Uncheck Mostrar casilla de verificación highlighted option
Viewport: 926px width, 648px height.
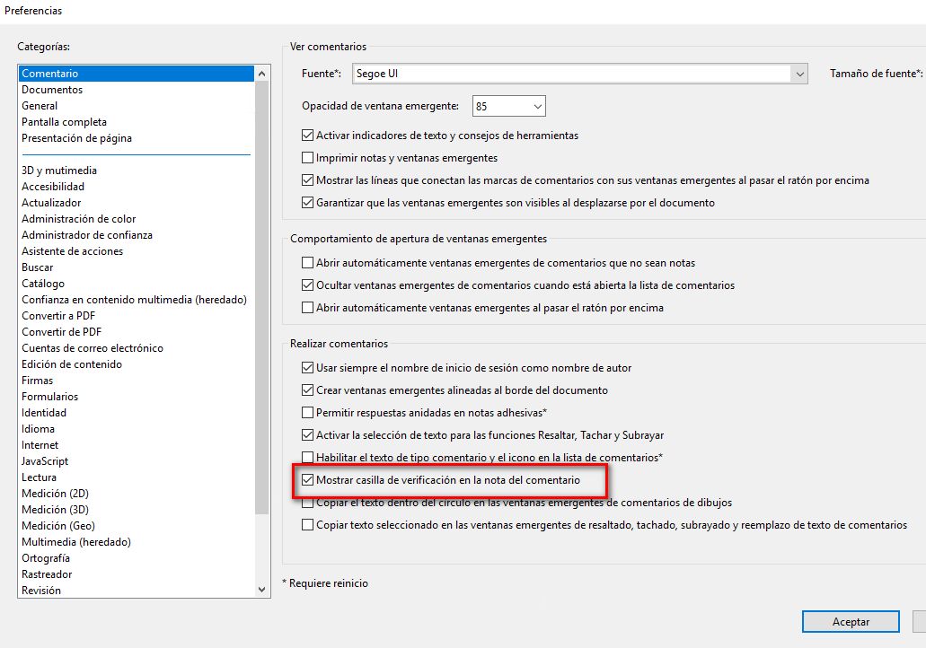(x=308, y=481)
